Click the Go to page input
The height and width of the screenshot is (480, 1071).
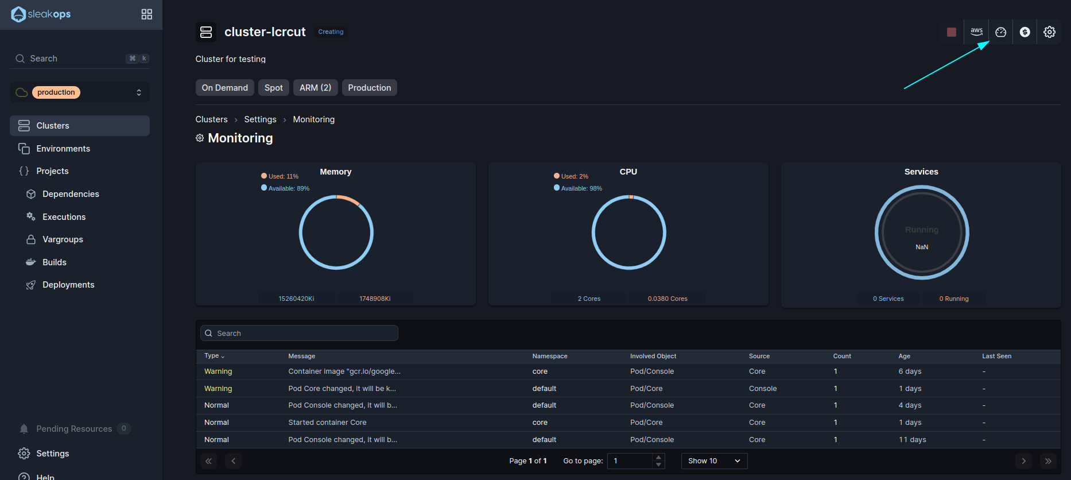(x=630, y=461)
